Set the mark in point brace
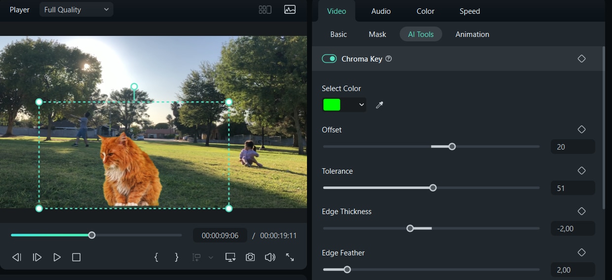This screenshot has width=612, height=280. point(156,257)
